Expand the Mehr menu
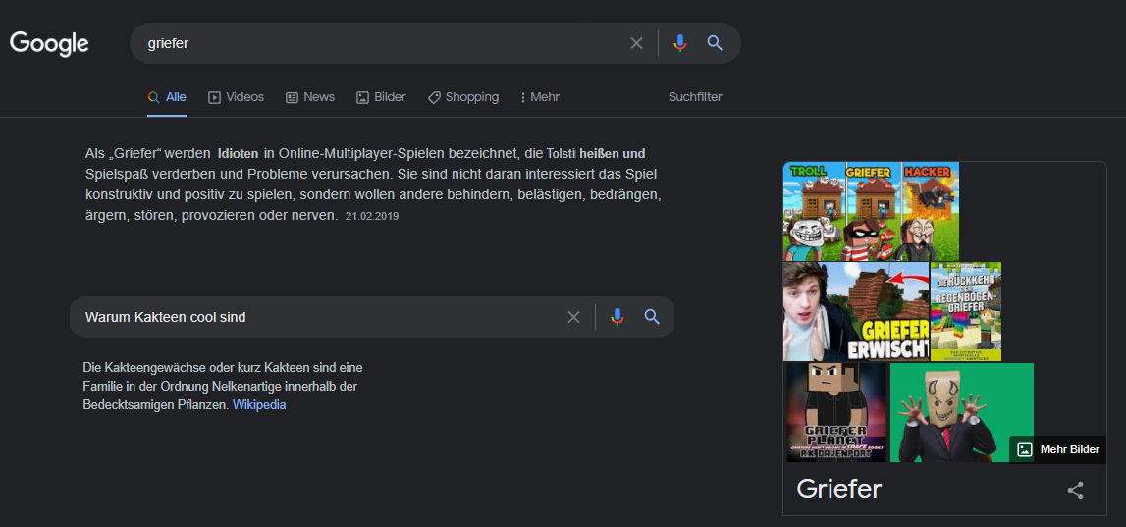Viewport: 1126px width, 527px height. [x=540, y=97]
